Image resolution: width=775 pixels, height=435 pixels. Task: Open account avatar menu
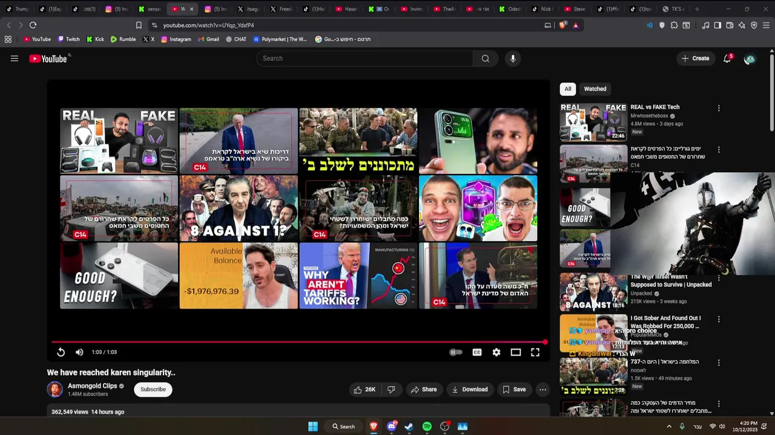click(x=750, y=59)
